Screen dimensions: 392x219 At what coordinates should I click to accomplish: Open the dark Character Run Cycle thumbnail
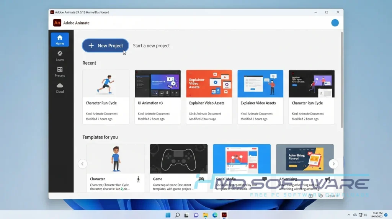[312, 83]
